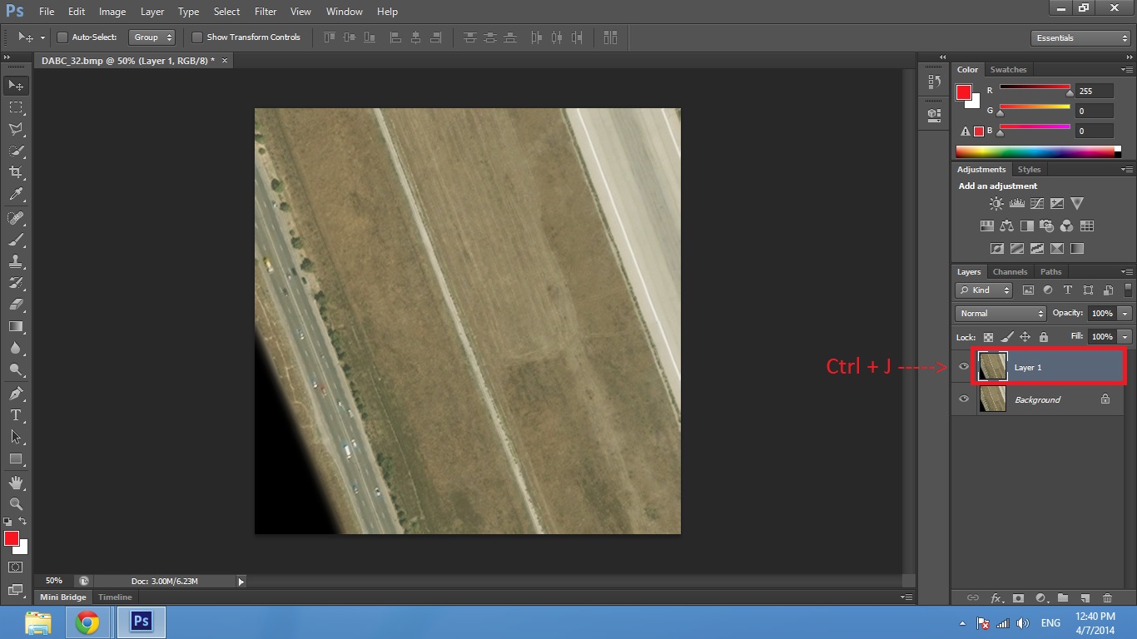
Task: Select the Zoom tool in toolbar
Action: coord(16,504)
